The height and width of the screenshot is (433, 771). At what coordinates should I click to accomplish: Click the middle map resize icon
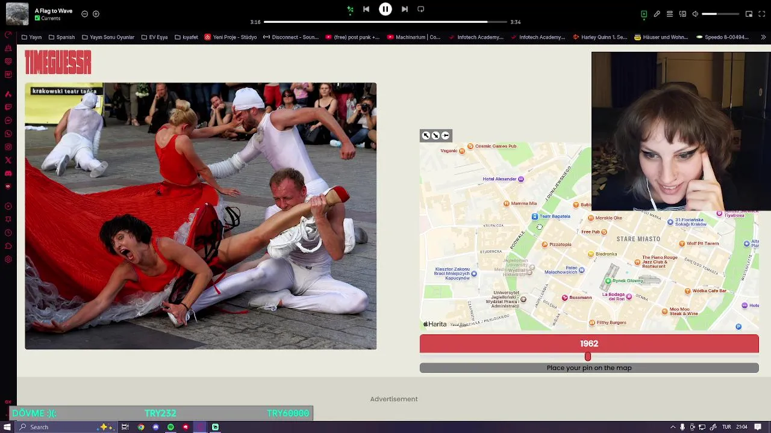(436, 135)
